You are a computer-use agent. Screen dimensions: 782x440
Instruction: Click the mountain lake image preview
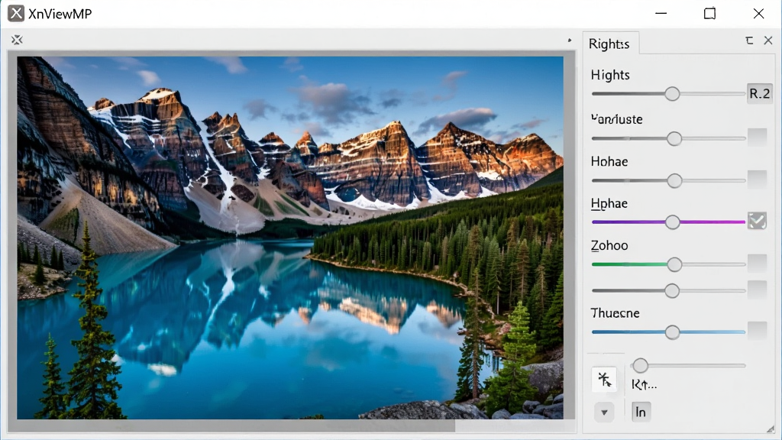290,238
